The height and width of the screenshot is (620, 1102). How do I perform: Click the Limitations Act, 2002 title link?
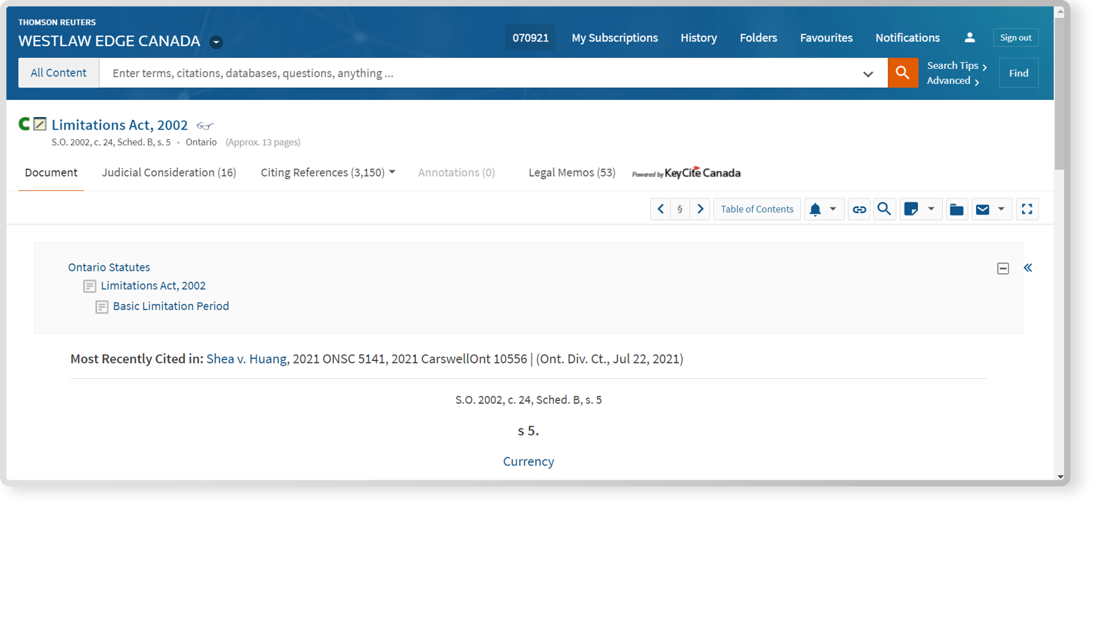coord(120,125)
